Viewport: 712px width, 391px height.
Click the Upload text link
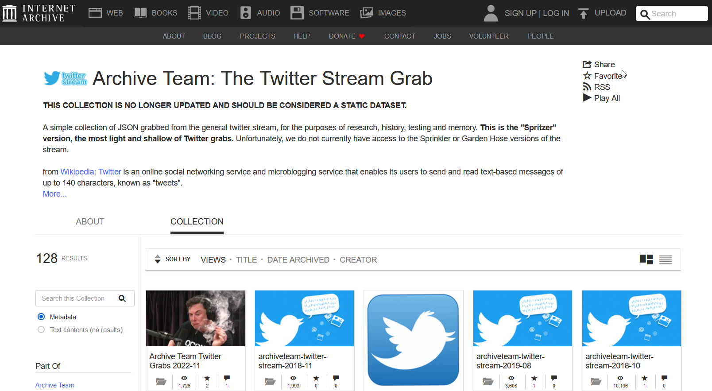pyautogui.click(x=610, y=13)
